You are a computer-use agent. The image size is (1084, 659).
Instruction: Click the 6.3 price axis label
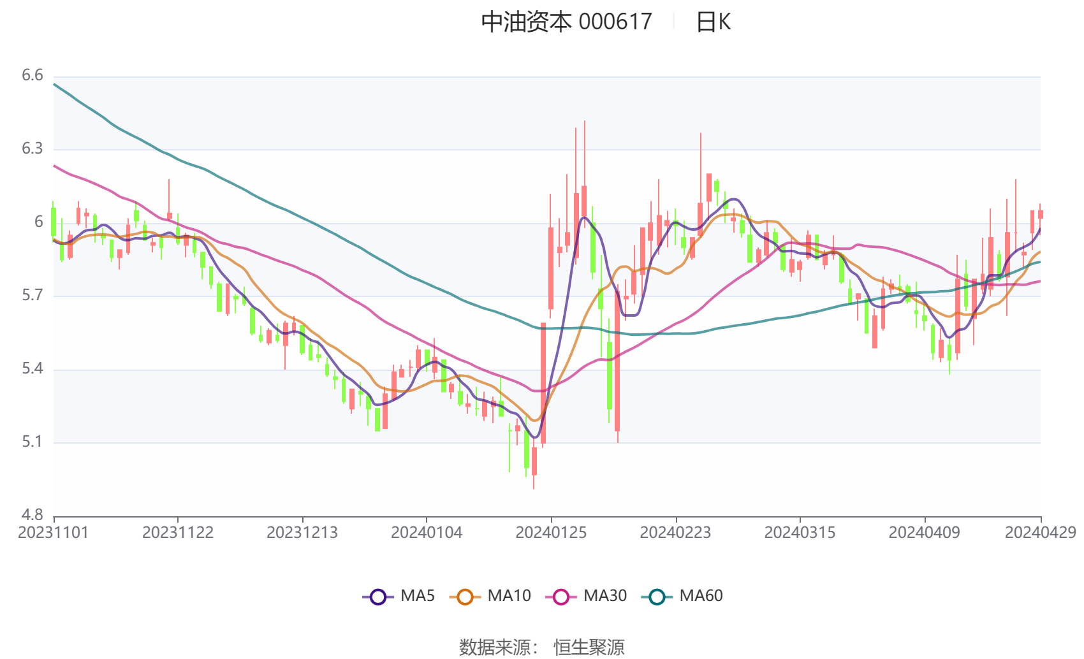33,148
